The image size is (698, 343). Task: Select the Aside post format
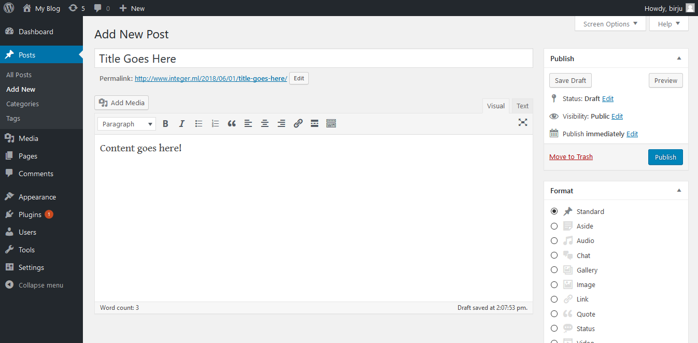(x=554, y=226)
